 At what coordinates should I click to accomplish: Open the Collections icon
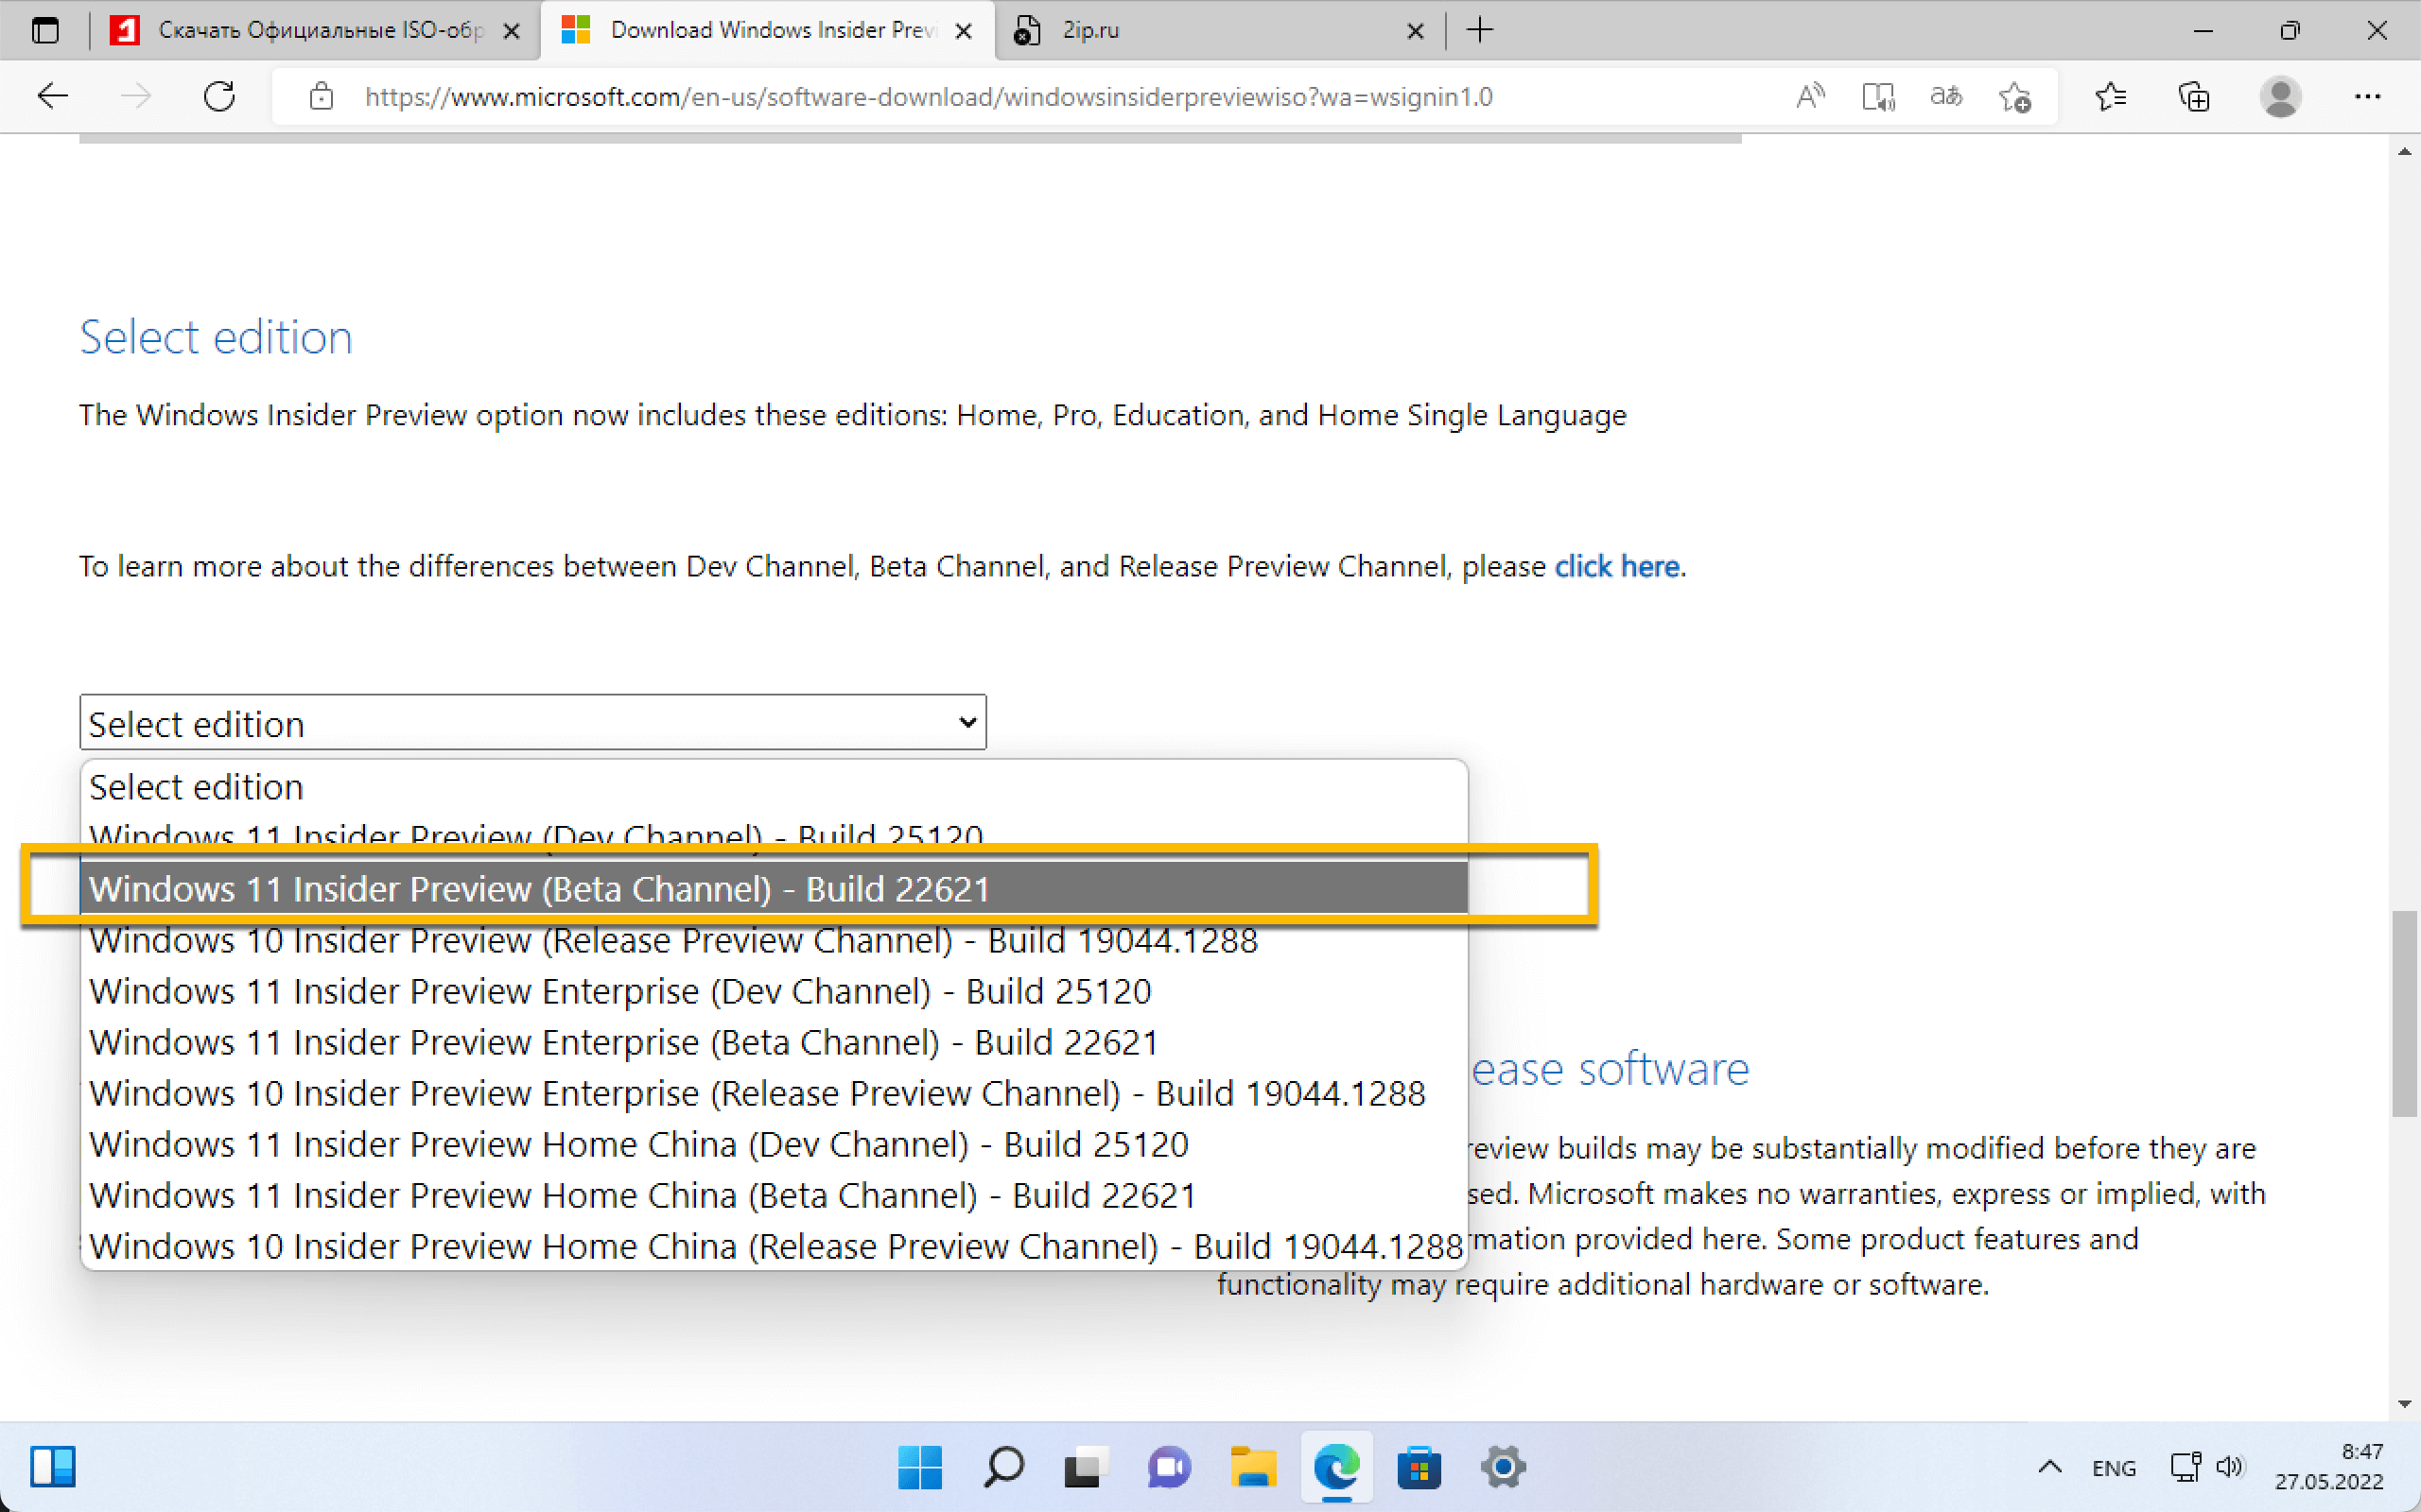tap(2194, 97)
